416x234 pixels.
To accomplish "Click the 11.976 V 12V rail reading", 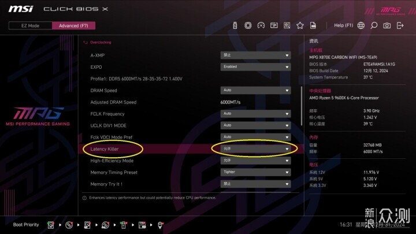I will pyautogui.click(x=371, y=172).
